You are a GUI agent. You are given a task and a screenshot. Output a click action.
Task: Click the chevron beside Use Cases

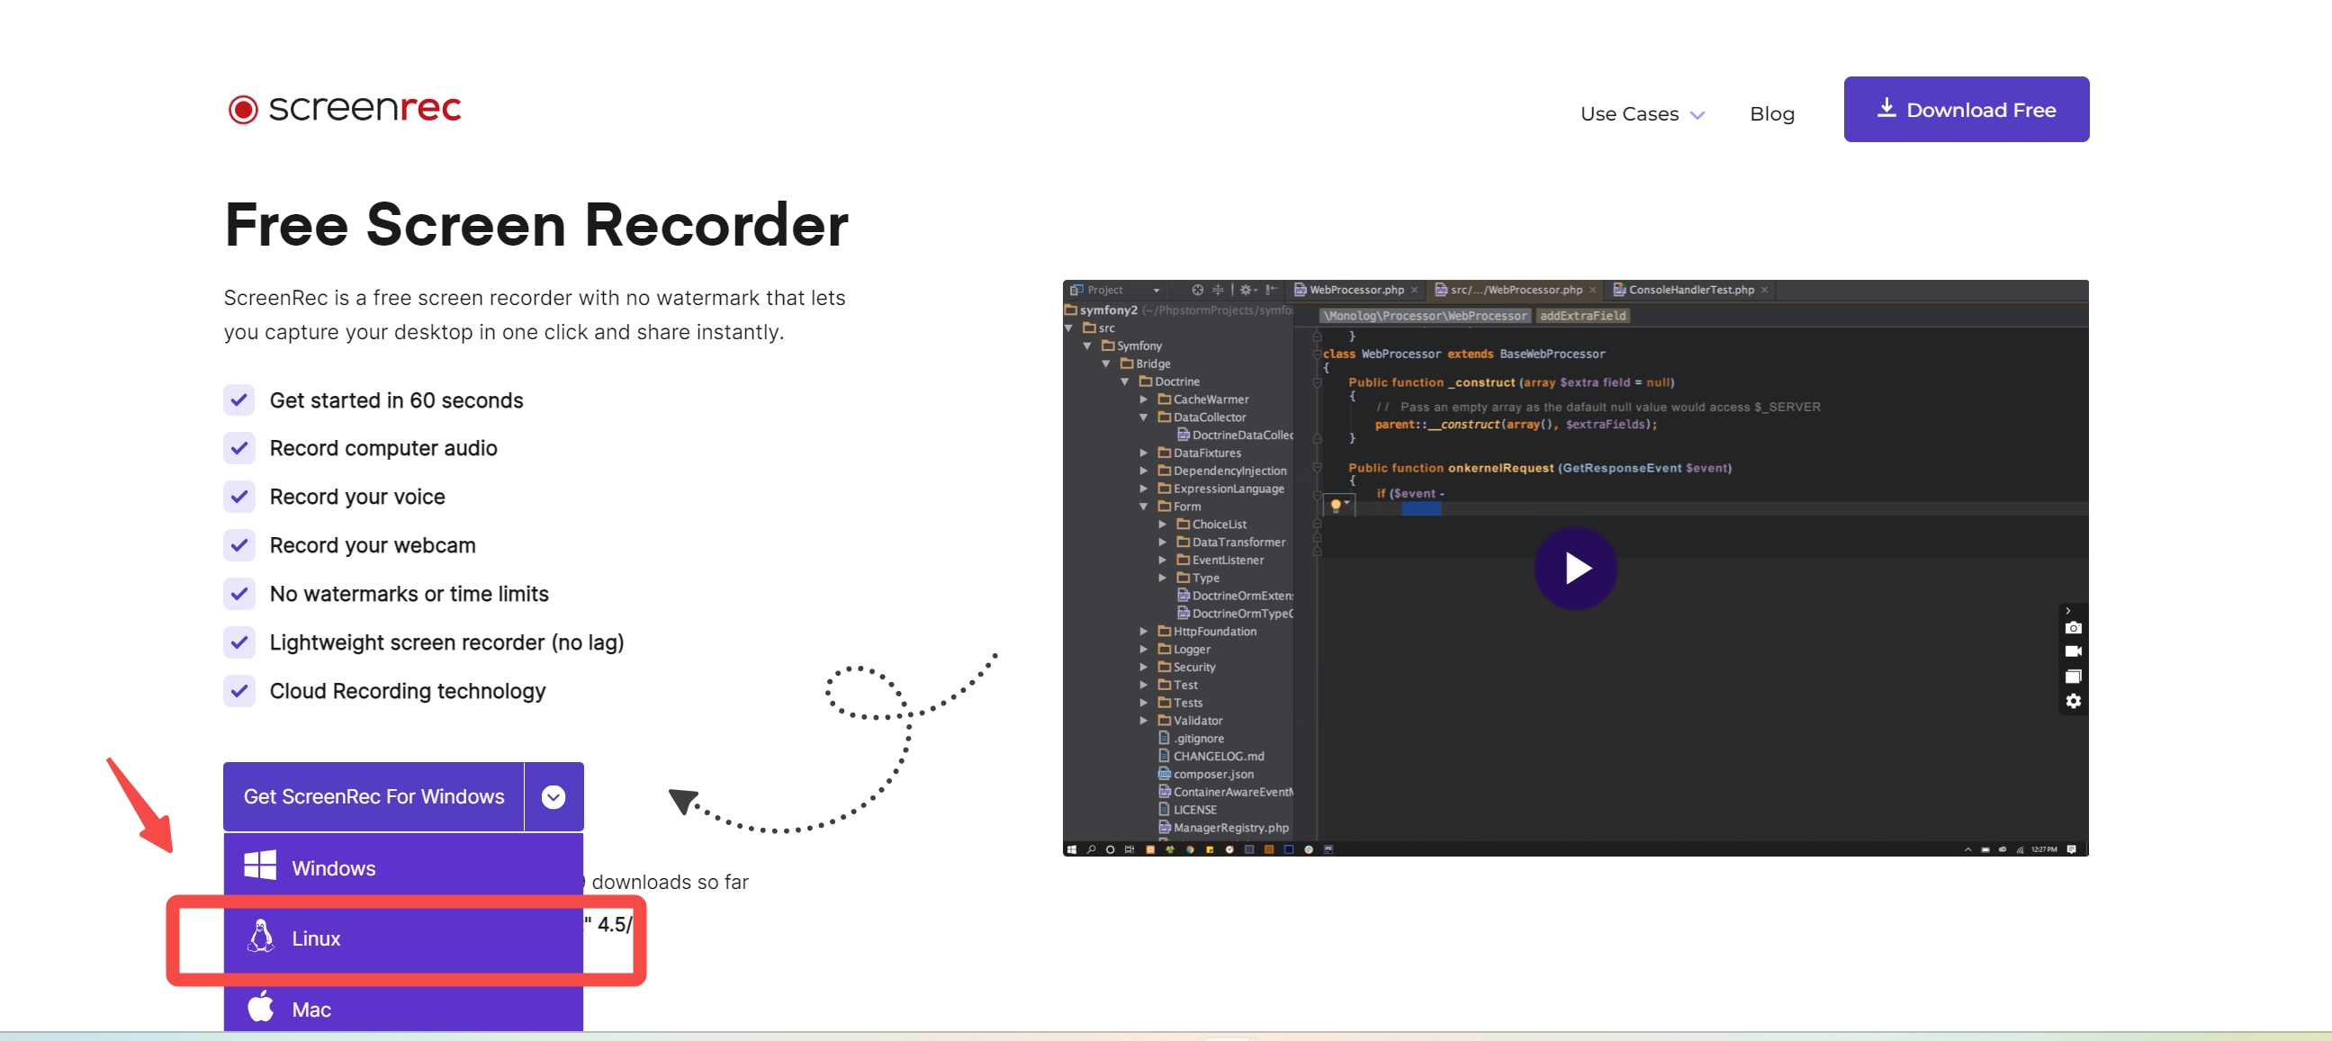tap(1697, 115)
